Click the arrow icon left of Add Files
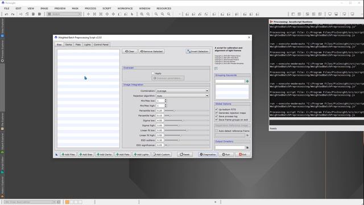Image resolution: width=364 pixels, height=205 pixels. tap(57, 154)
